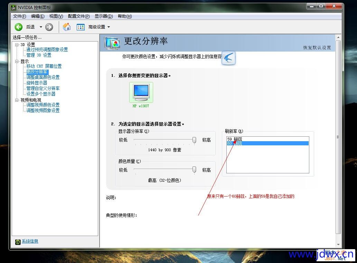
Task: Collapse the 3D 设置 tree node
Action: coord(17,45)
